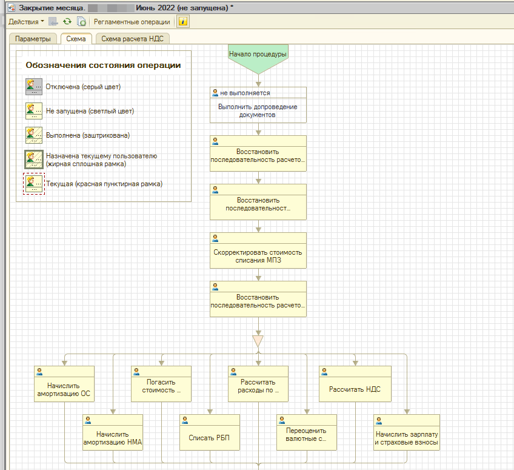Select Начислить зарплату и страховые взносы
Image resolution: width=514 pixels, height=470 pixels.
coord(406,438)
